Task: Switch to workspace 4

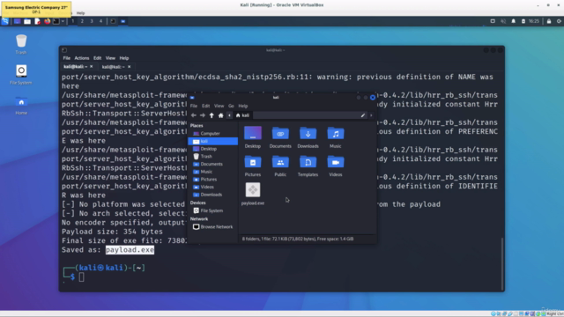Action: 100,21
